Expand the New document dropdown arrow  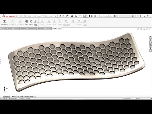[65, 16]
